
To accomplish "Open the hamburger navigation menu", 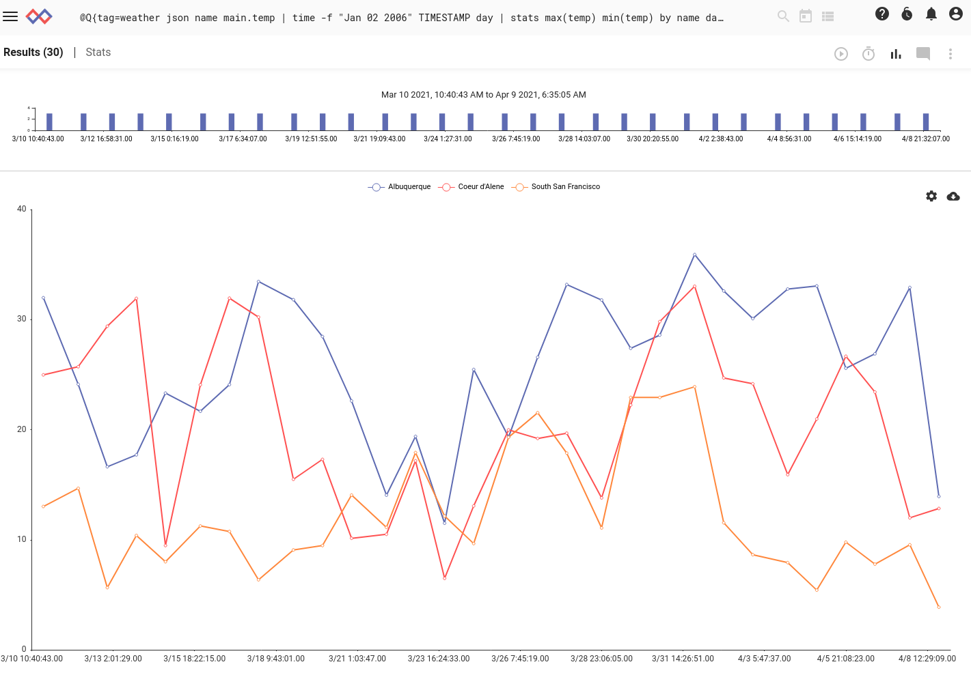I will click(10, 16).
